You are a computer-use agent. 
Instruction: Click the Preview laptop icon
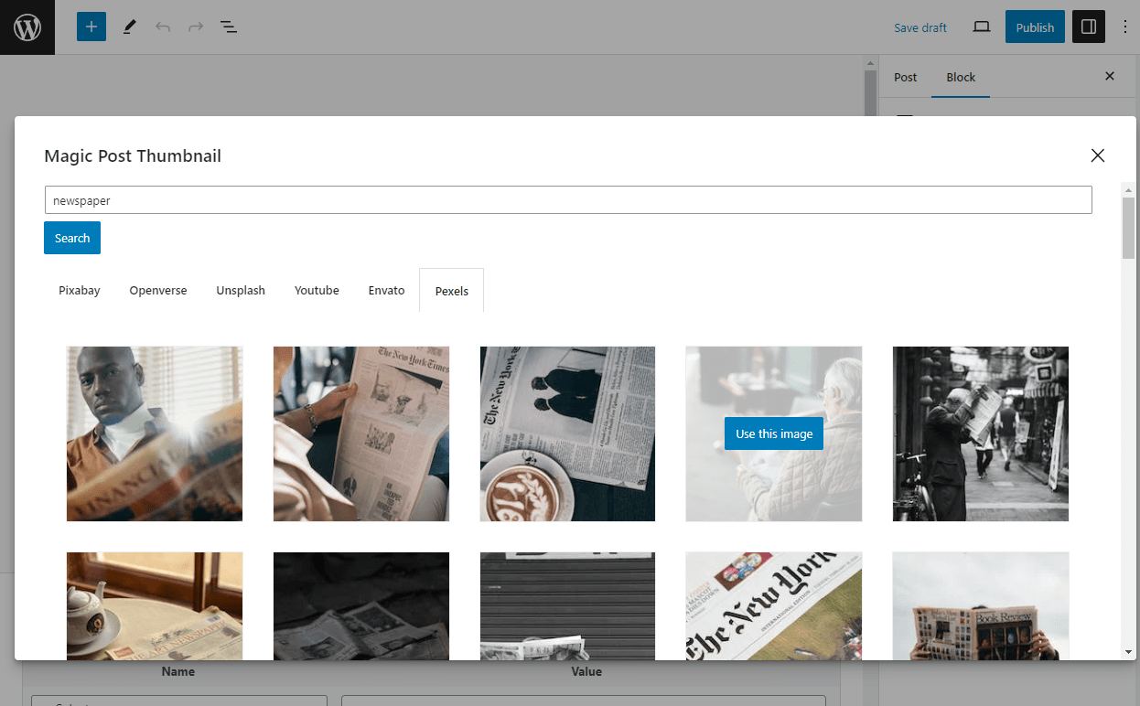point(982,27)
